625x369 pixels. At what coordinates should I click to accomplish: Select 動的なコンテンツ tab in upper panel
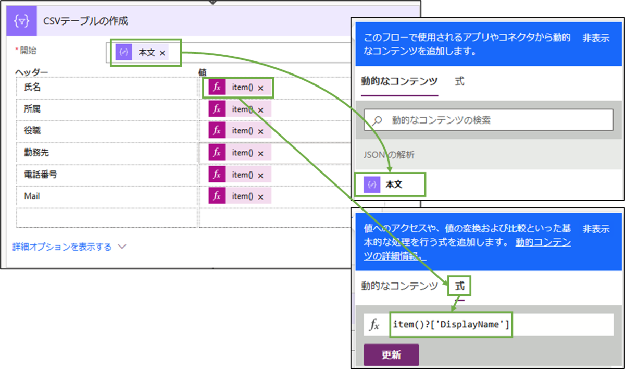399,81
